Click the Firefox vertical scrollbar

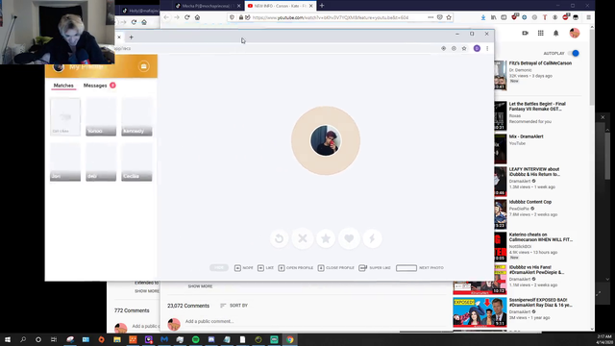tap(592, 66)
